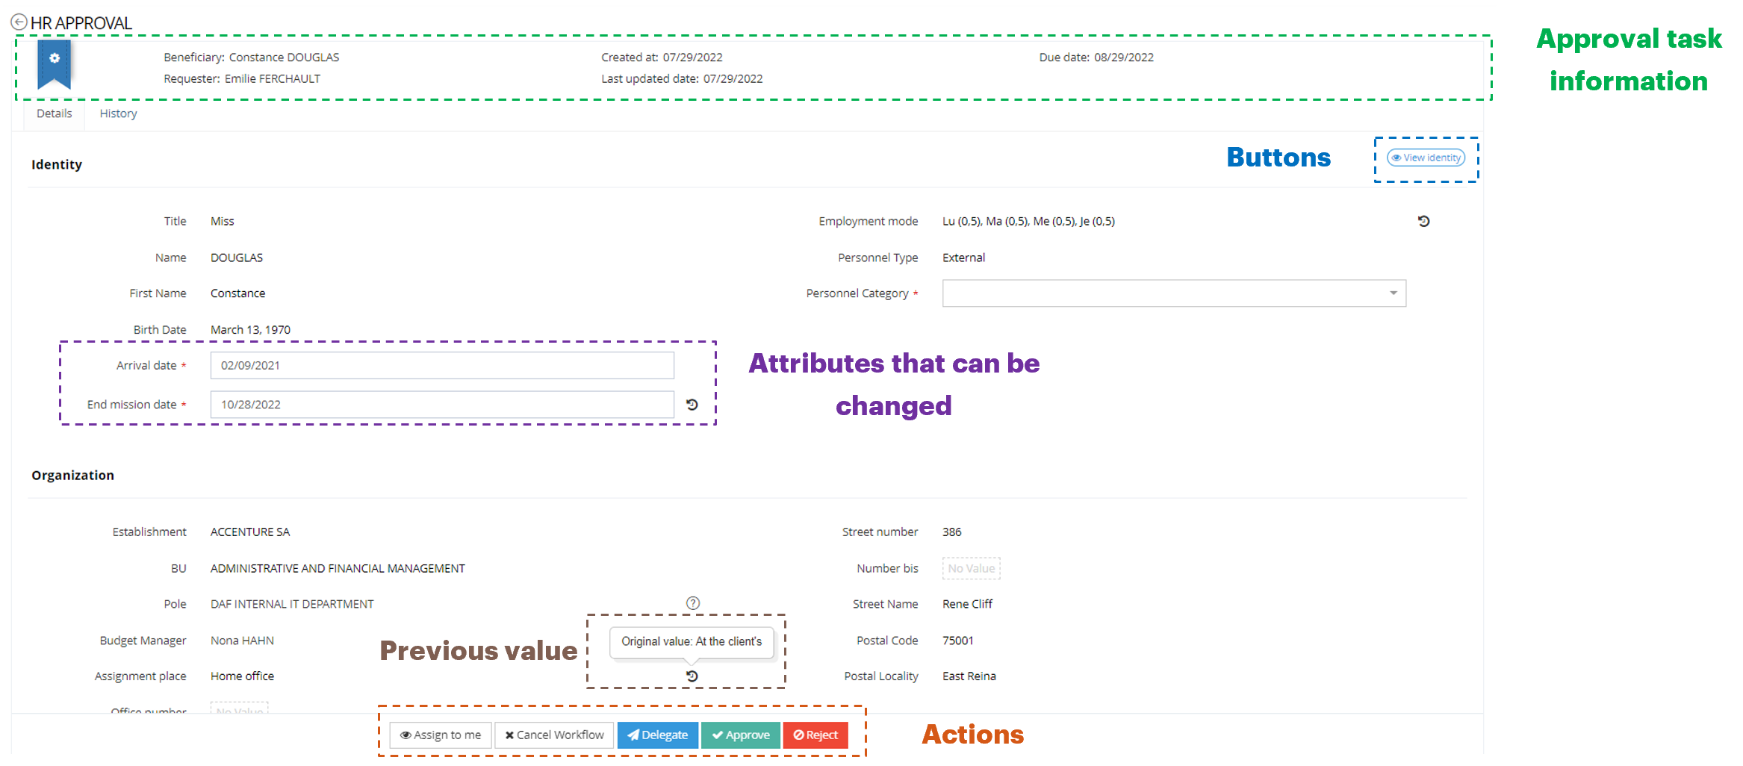Image resolution: width=1743 pixels, height=766 pixels.
Task: Reject the HR request
Action: pyautogui.click(x=815, y=735)
